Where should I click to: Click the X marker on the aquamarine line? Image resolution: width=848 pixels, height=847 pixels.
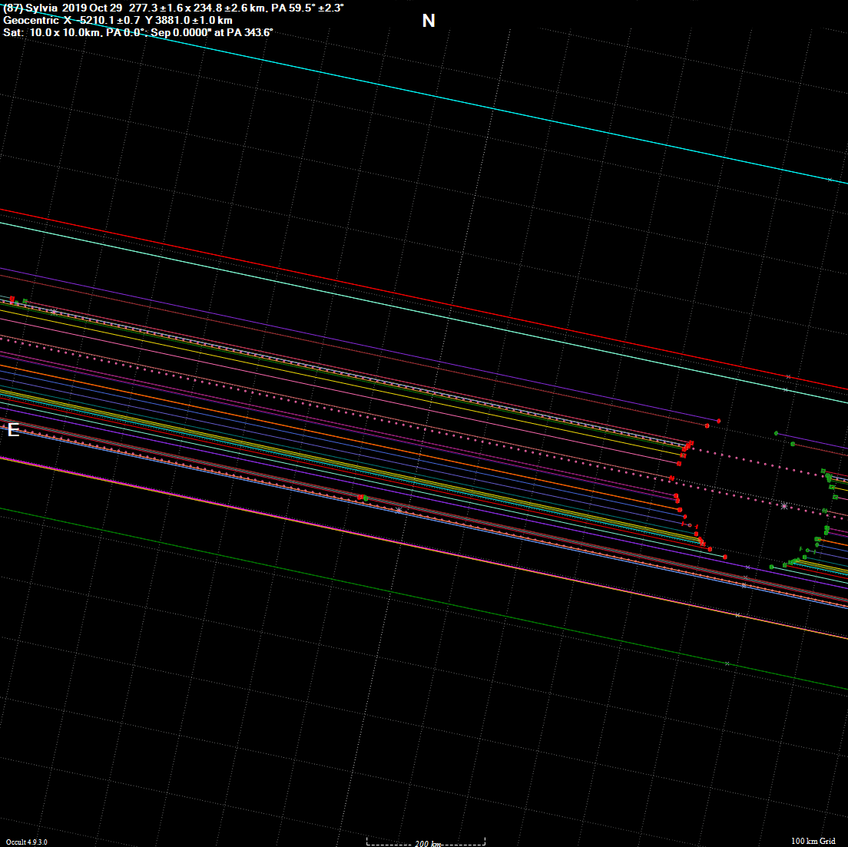pyautogui.click(x=785, y=390)
